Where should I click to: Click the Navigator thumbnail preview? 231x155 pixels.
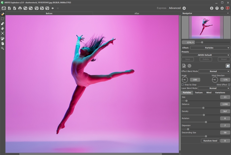coord(206,27)
